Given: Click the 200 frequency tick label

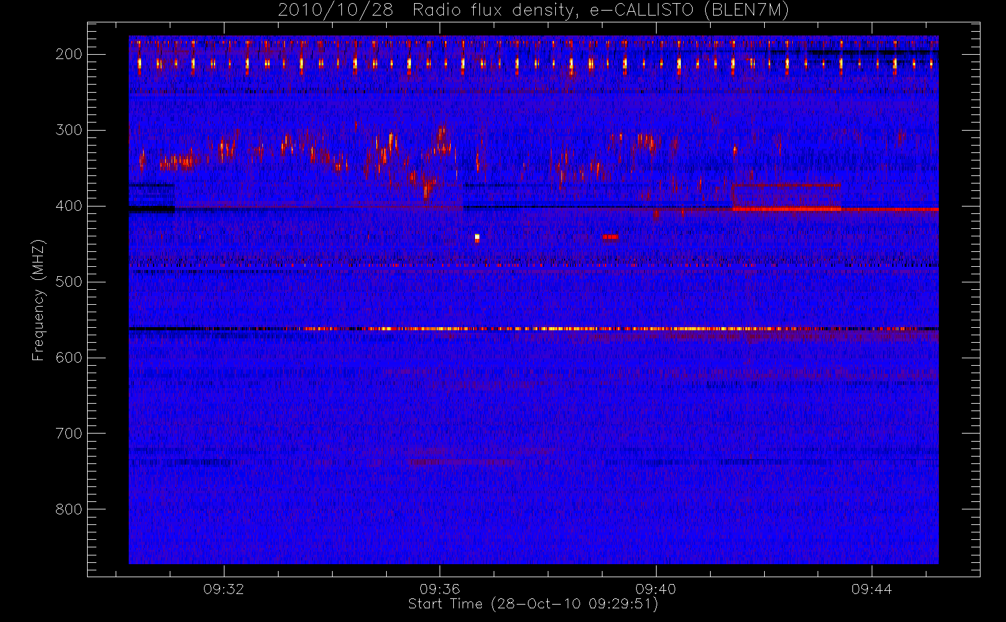Looking at the screenshot, I should pos(69,54).
